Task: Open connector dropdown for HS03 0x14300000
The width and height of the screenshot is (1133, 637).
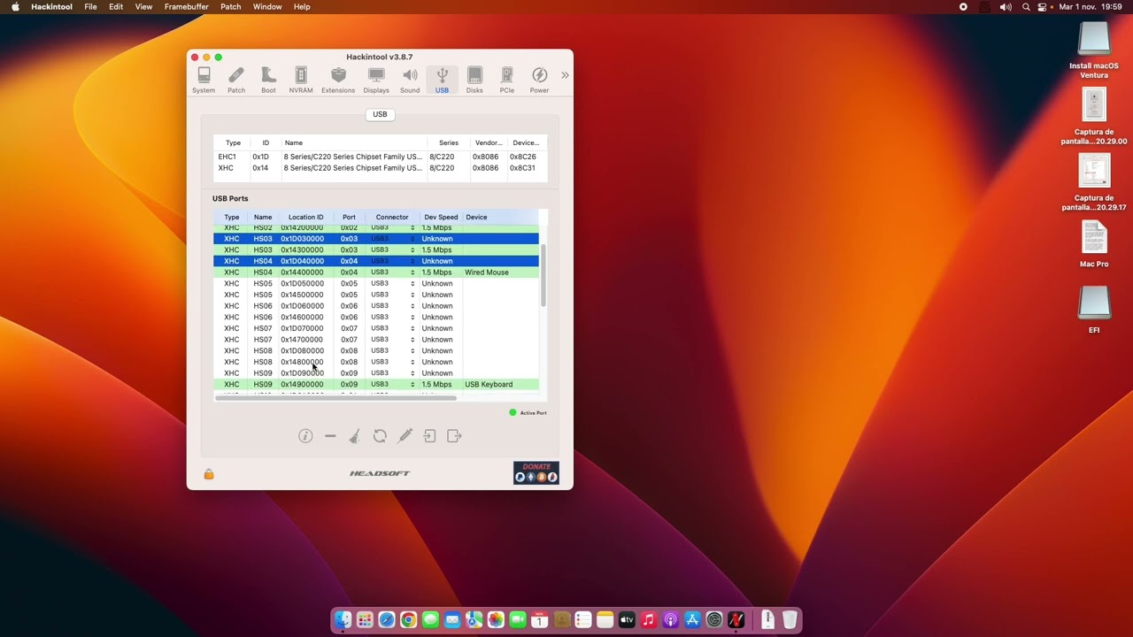Action: [392, 249]
